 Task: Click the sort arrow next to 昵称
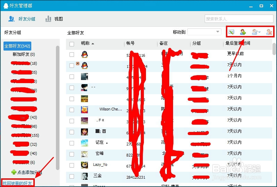pos(93,44)
